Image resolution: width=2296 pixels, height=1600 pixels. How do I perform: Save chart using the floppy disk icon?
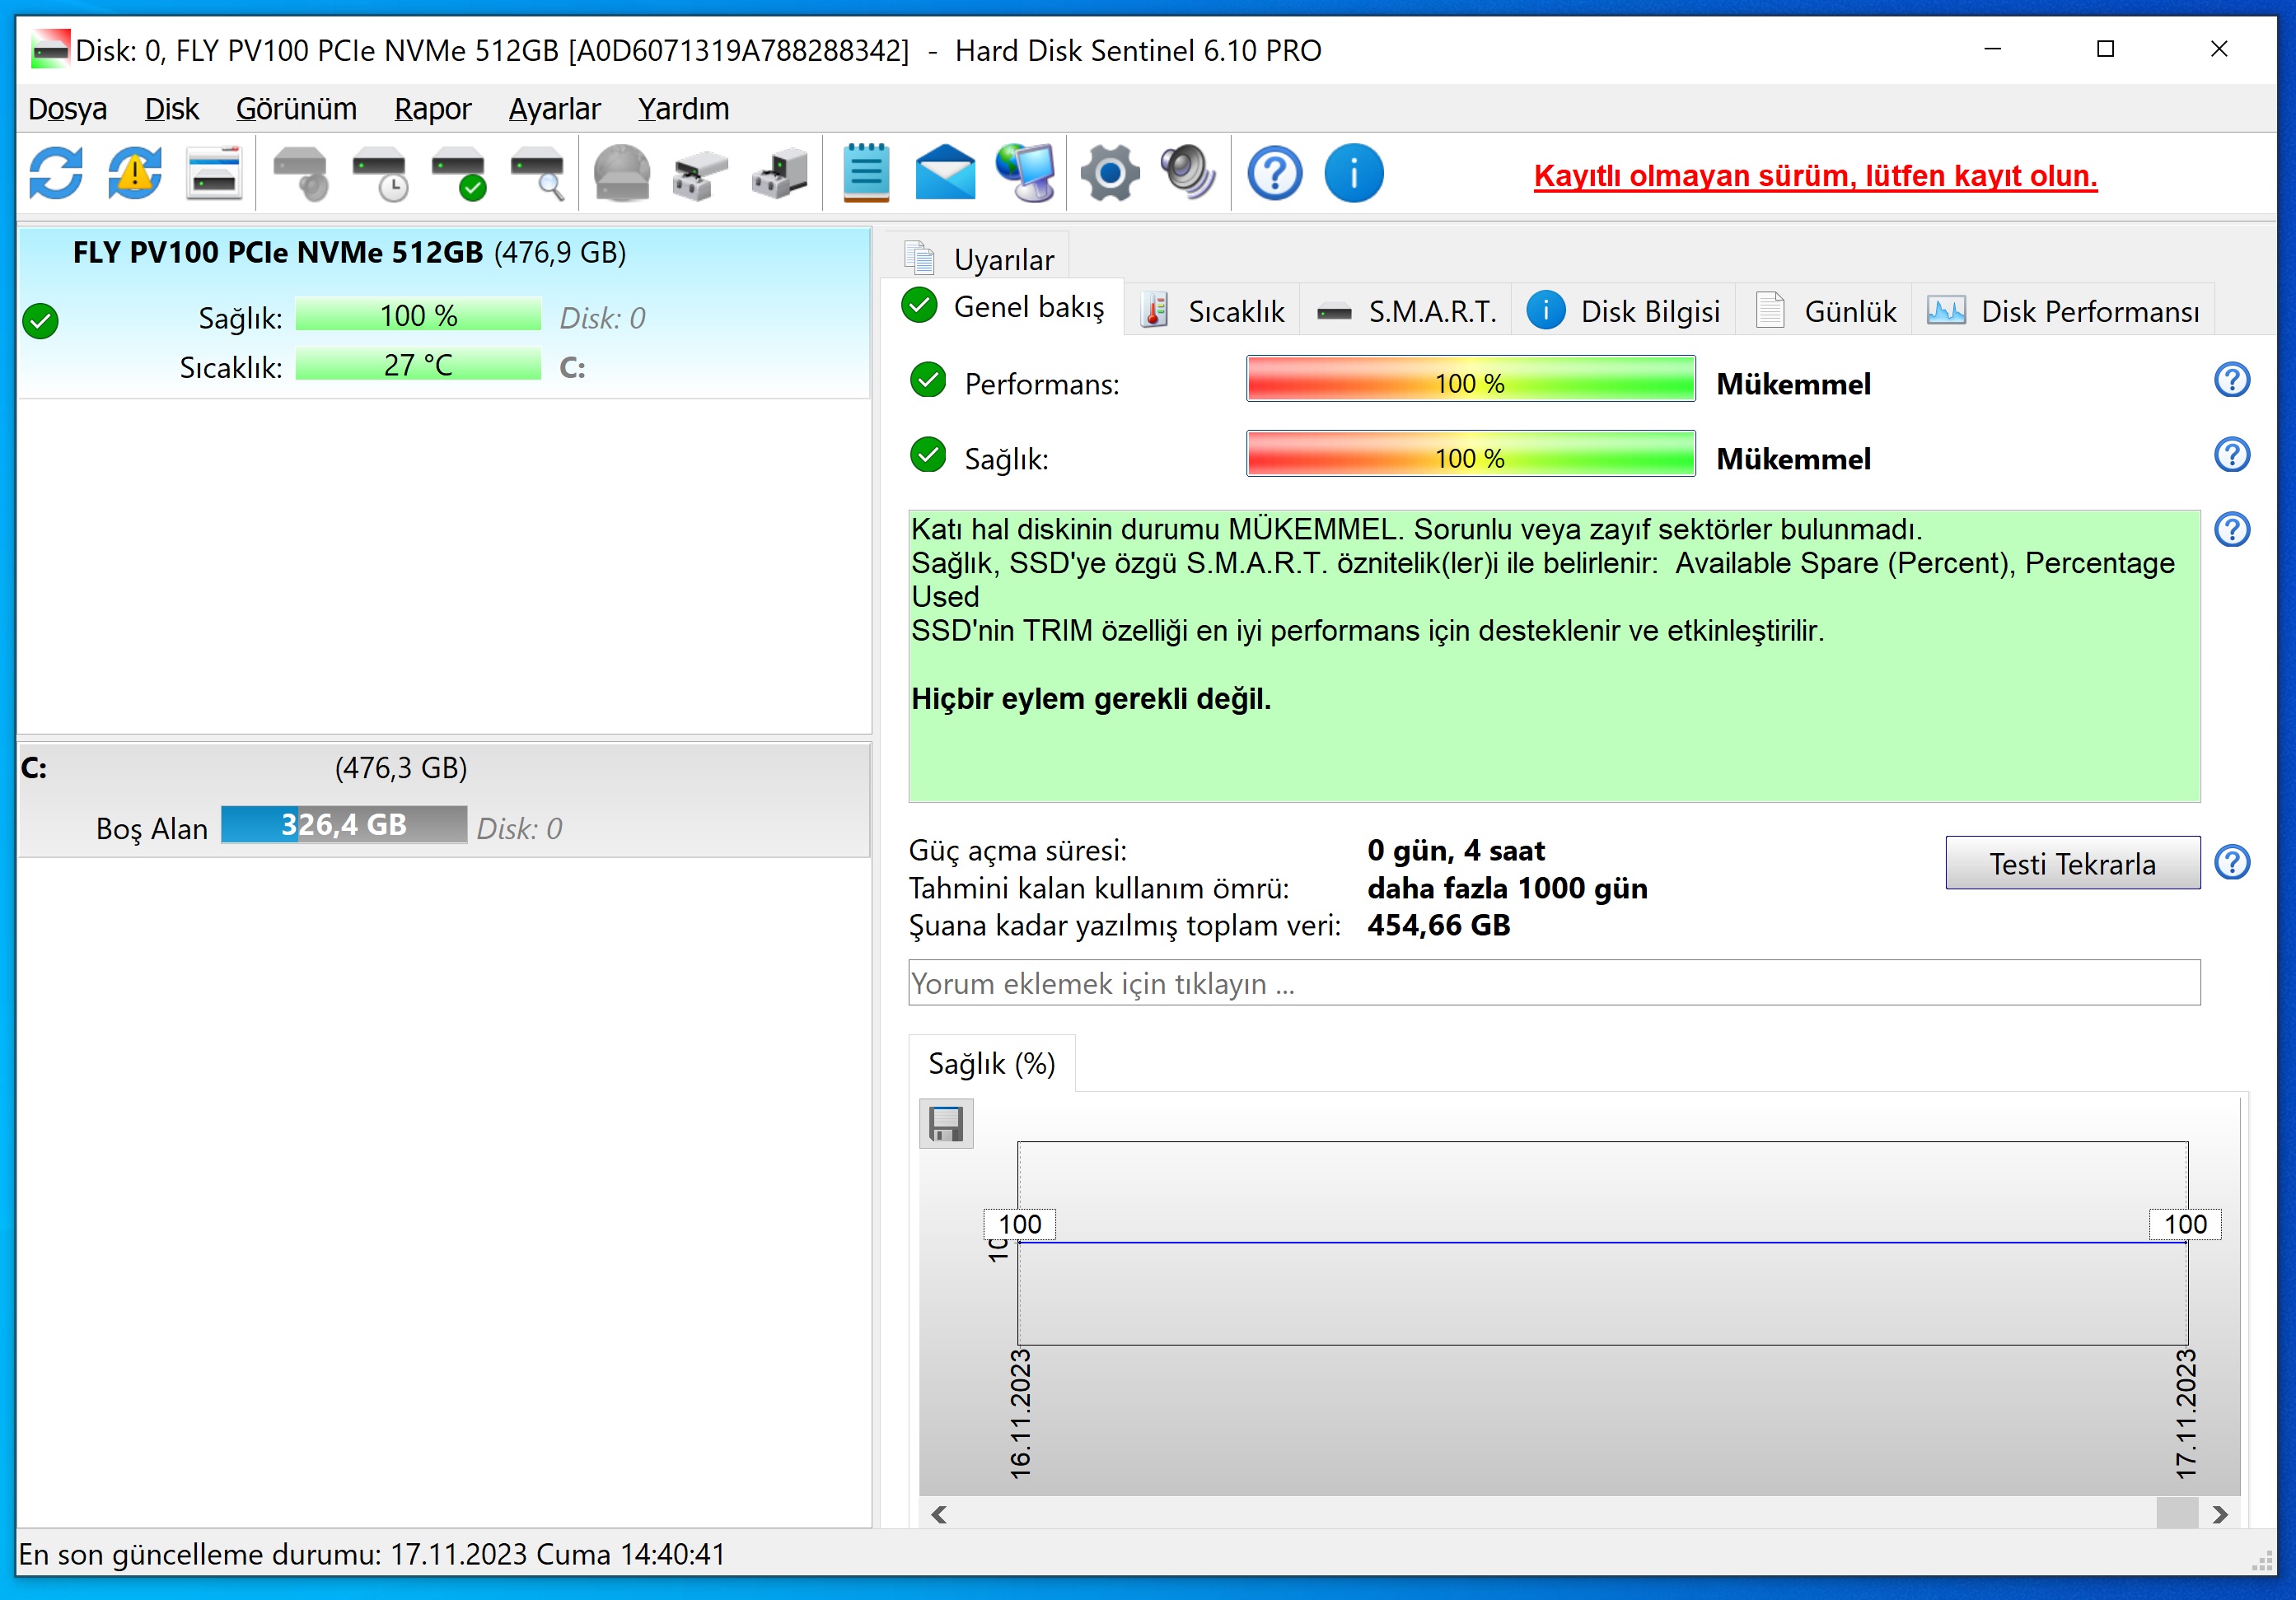946,1123
